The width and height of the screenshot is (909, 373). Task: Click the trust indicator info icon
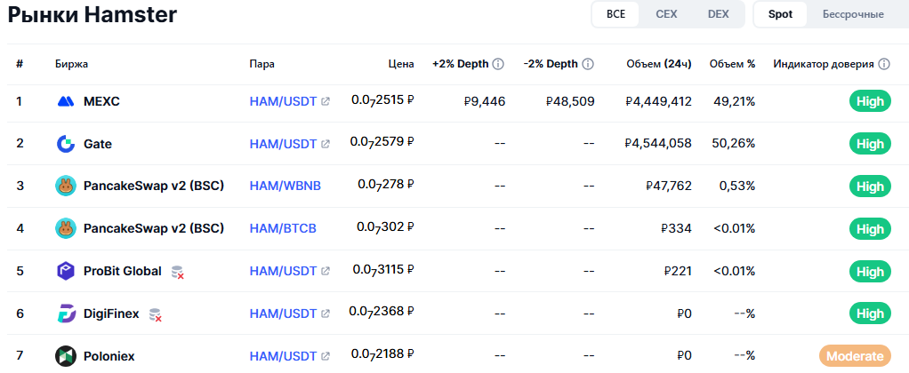883,64
